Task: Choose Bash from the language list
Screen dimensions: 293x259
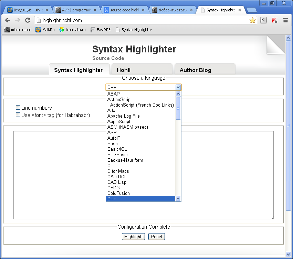Action: pyautogui.click(x=140, y=143)
